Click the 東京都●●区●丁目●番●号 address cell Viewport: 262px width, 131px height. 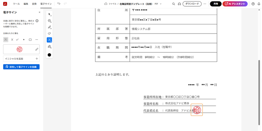(173, 20)
